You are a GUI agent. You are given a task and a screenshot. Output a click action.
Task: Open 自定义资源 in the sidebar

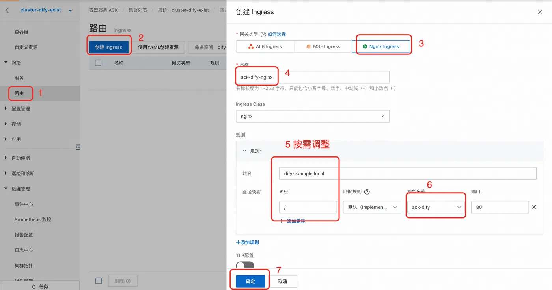point(26,47)
